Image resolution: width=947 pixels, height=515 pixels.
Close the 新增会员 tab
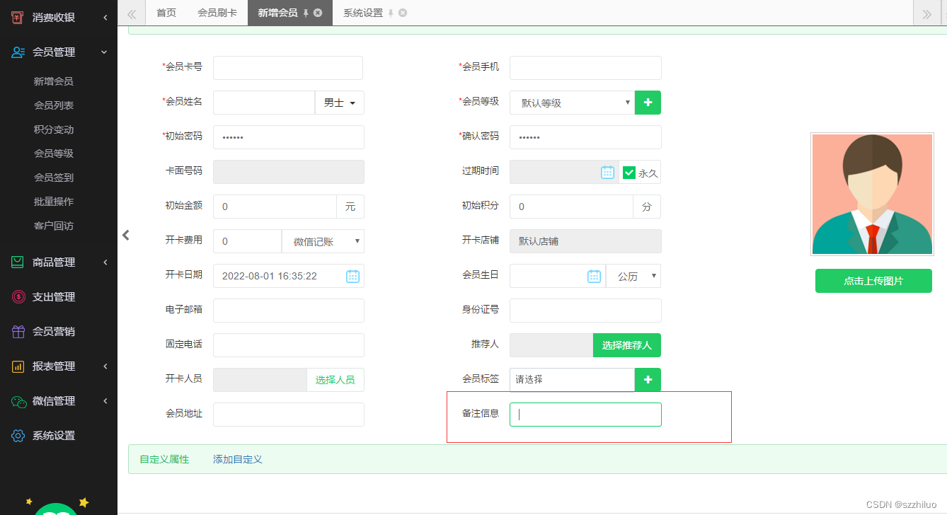[318, 13]
